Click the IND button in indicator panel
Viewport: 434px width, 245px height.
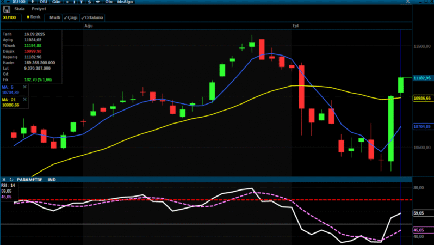pos(52,179)
